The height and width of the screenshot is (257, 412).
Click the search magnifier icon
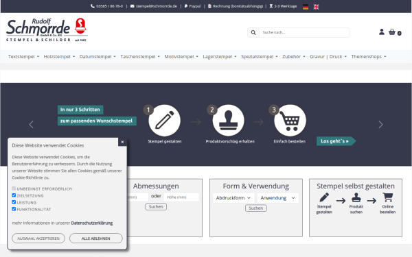click(x=253, y=32)
